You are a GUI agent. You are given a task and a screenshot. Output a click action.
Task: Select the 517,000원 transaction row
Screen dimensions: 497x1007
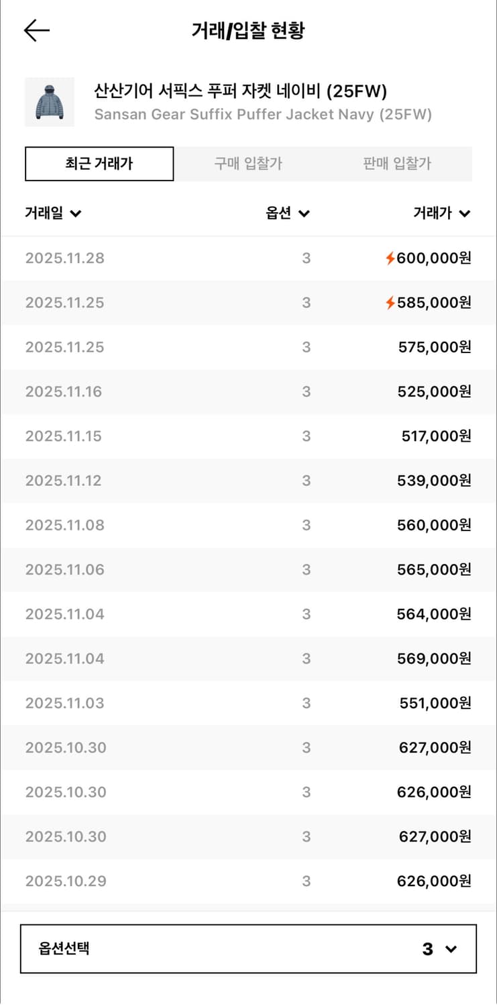tap(248, 436)
